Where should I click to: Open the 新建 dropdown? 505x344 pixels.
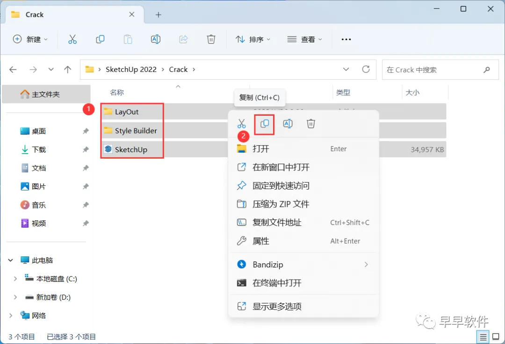pyautogui.click(x=30, y=39)
